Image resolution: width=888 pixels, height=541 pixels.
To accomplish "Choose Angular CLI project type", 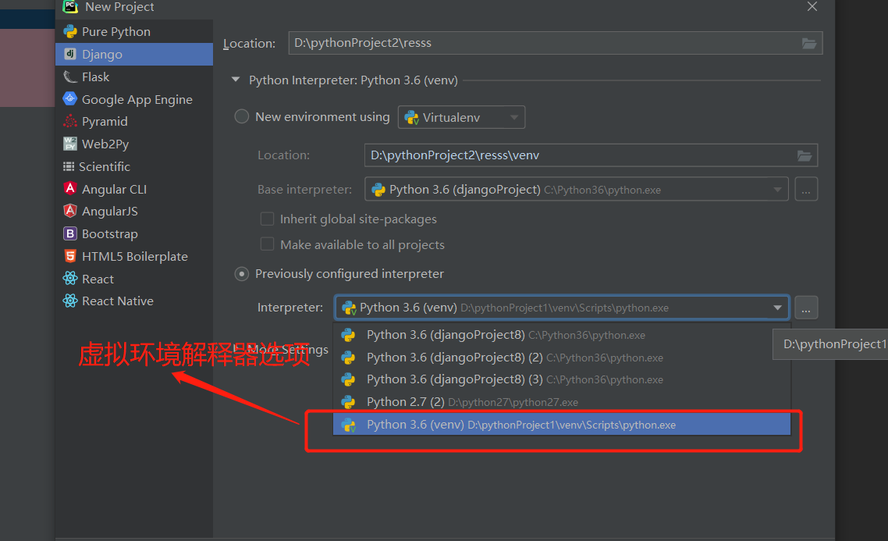I will 134,189.
